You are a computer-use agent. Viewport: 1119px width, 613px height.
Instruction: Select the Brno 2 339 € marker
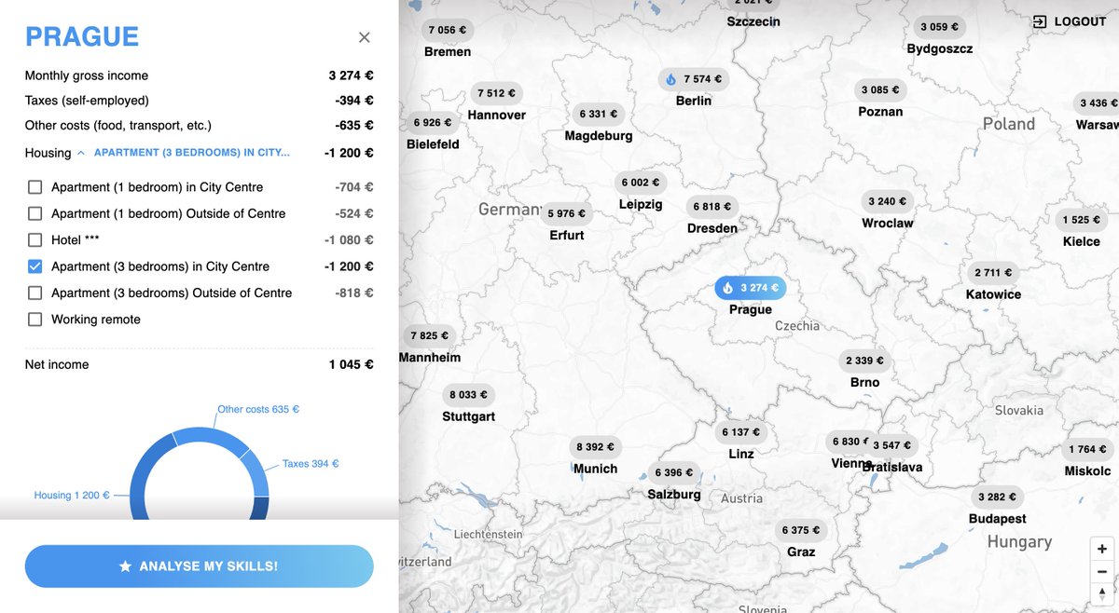click(x=865, y=361)
